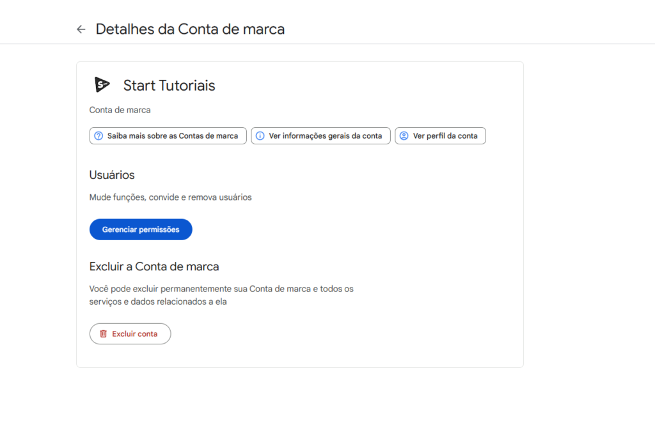The width and height of the screenshot is (655, 428).
Task: Click the 'Usuários' section heading
Action: 112,175
